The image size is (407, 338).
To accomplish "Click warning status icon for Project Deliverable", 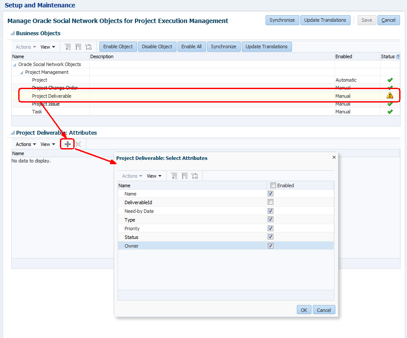I will 390,95.
